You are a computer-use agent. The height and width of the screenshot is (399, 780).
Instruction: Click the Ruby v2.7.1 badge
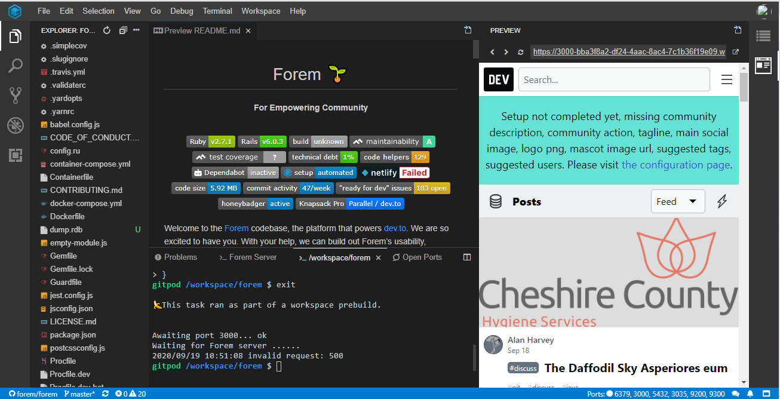(211, 142)
